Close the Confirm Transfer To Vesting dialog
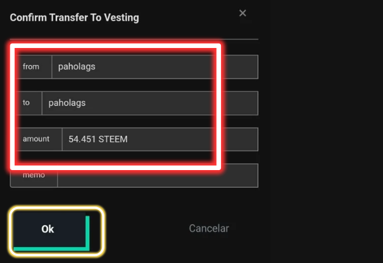383x263 pixels. pyautogui.click(x=242, y=13)
